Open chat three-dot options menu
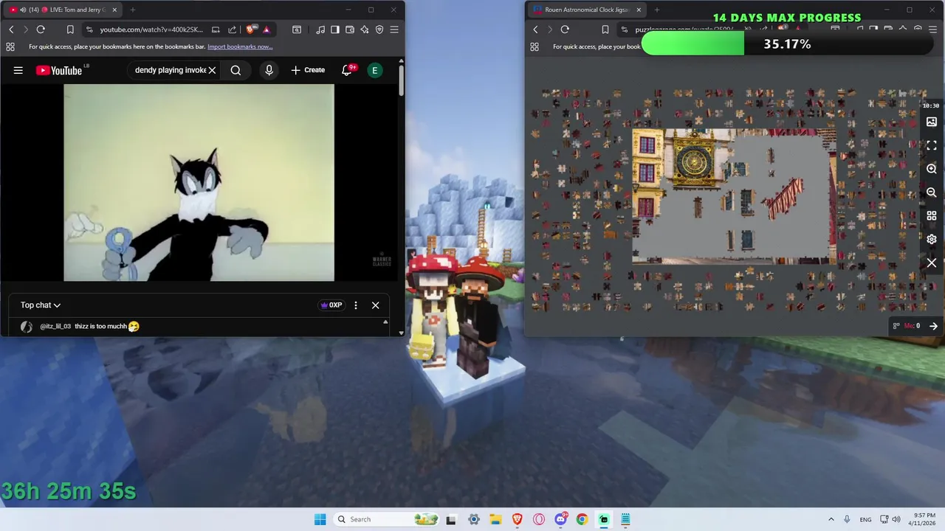945x531 pixels. click(x=356, y=305)
